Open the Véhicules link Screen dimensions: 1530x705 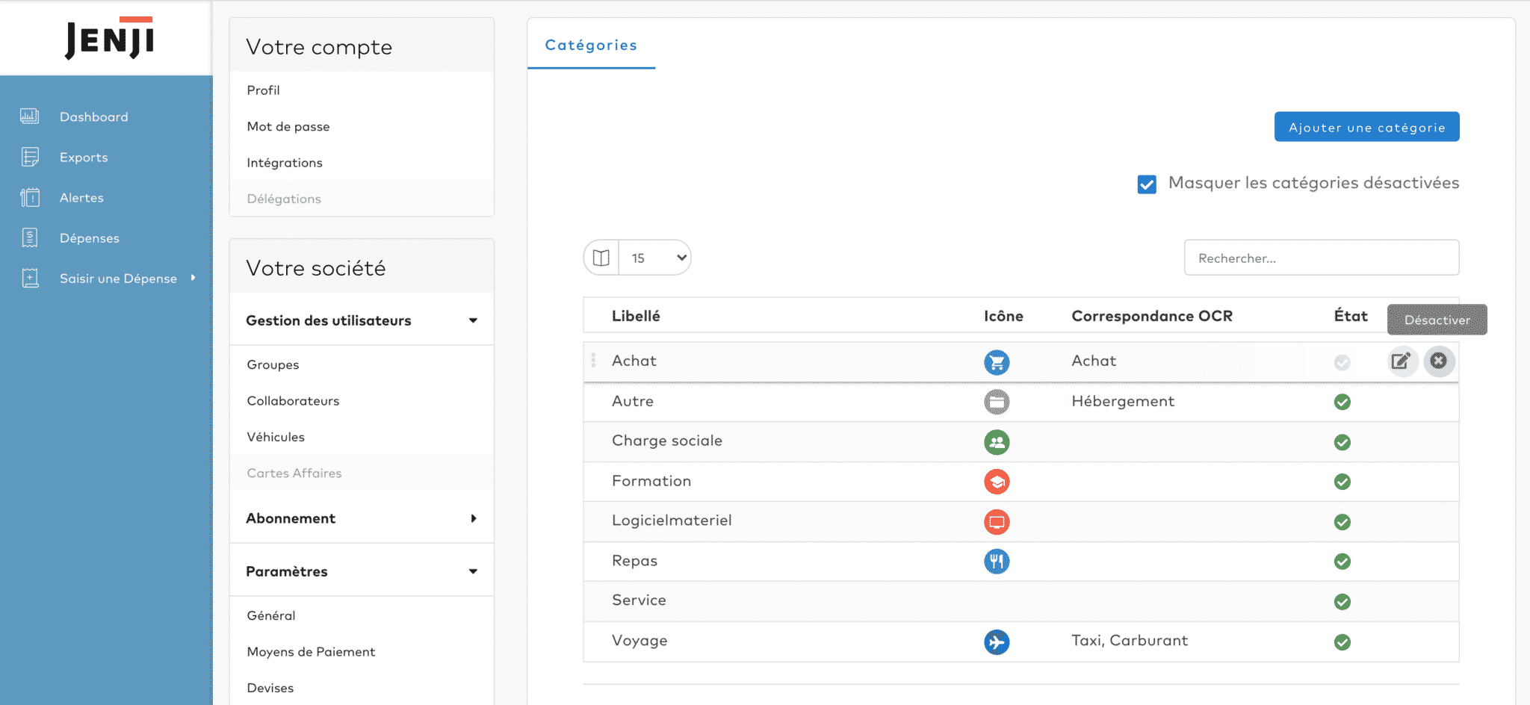[276, 437]
